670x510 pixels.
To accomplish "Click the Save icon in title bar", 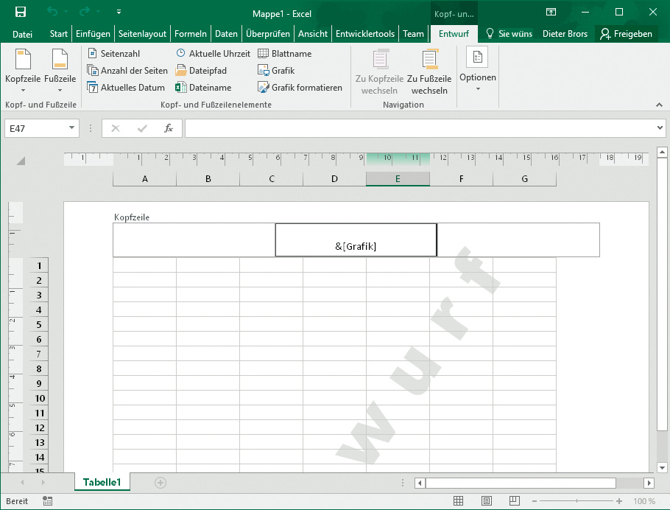I will pyautogui.click(x=21, y=12).
